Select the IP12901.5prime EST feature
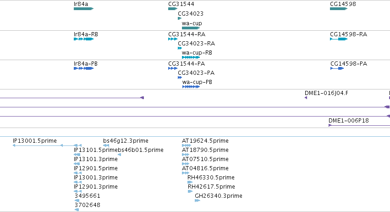Viewport: 390px width, 212px height. click(77, 173)
